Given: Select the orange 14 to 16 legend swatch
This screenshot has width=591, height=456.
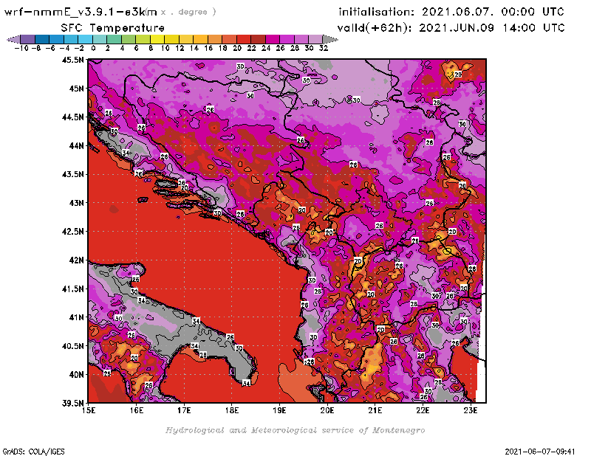Looking at the screenshot, I should pos(200,39).
